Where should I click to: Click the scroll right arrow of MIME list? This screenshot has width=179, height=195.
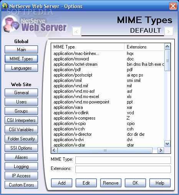161,150
